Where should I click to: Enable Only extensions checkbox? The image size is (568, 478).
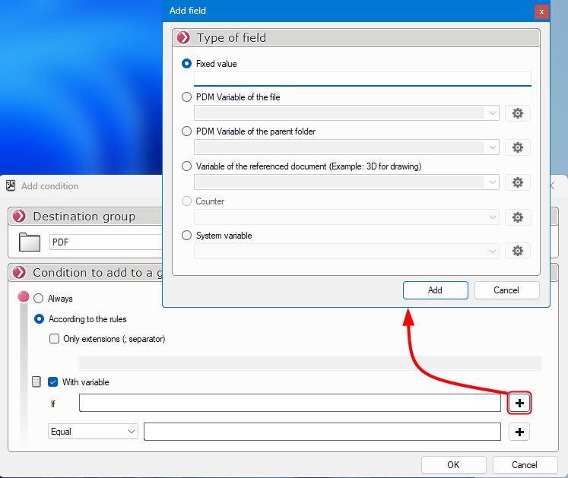54,339
